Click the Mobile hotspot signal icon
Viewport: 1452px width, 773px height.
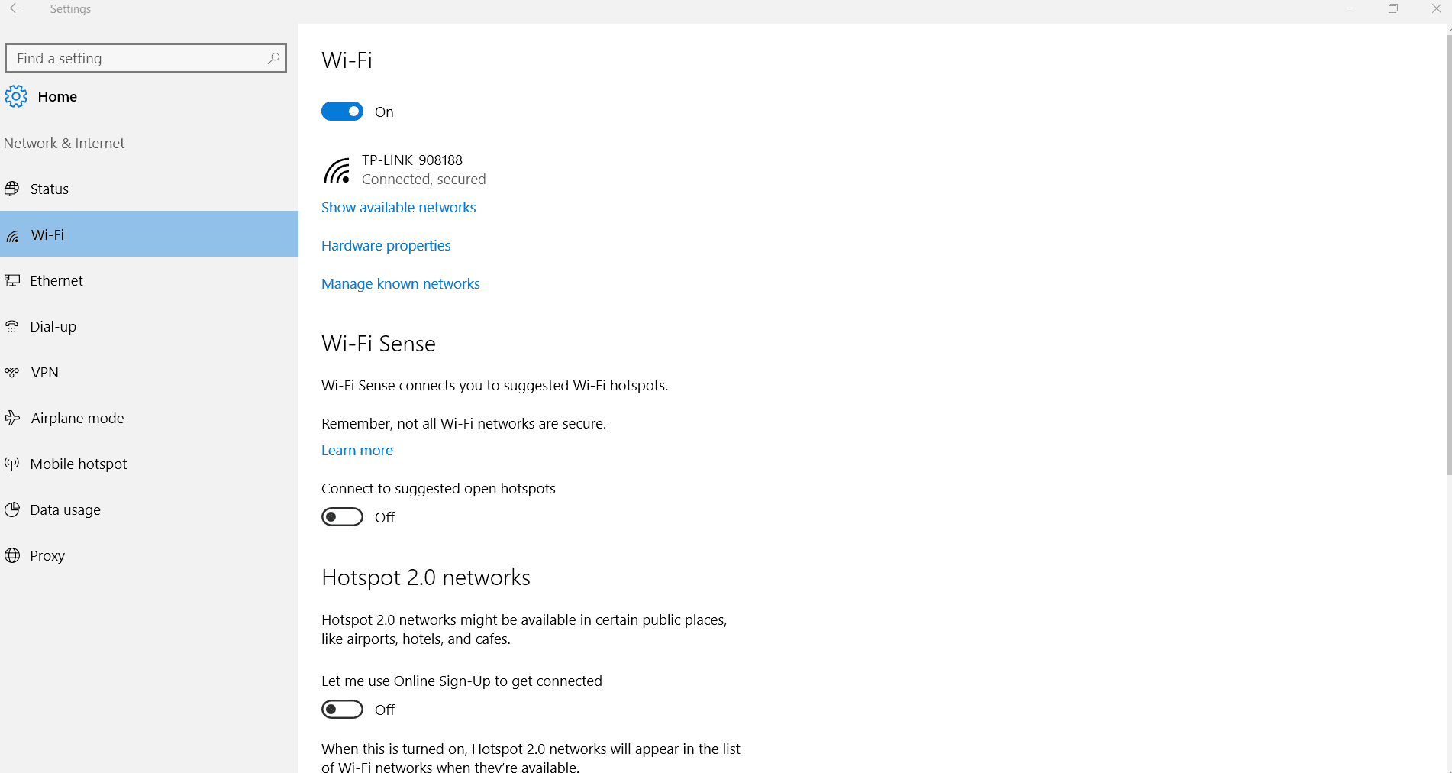tap(11, 464)
